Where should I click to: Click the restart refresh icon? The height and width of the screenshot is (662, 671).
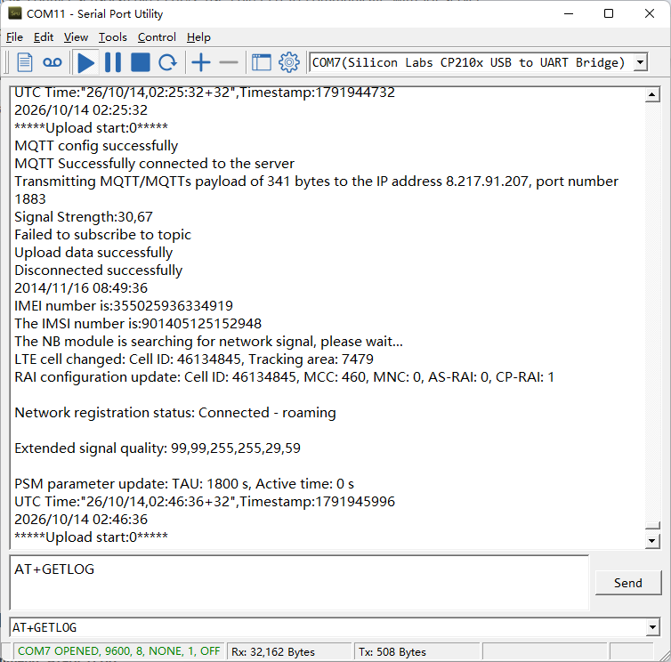click(167, 63)
